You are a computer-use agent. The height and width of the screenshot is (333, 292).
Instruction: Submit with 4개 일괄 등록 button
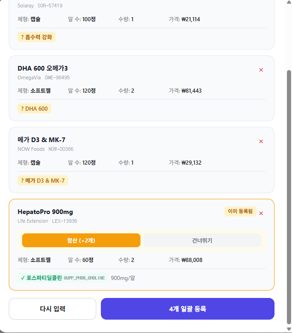[187, 309]
